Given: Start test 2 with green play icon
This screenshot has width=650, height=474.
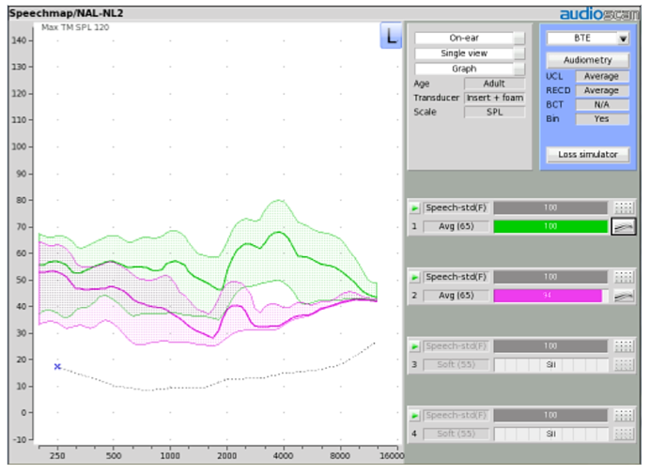Looking at the screenshot, I should [x=415, y=277].
